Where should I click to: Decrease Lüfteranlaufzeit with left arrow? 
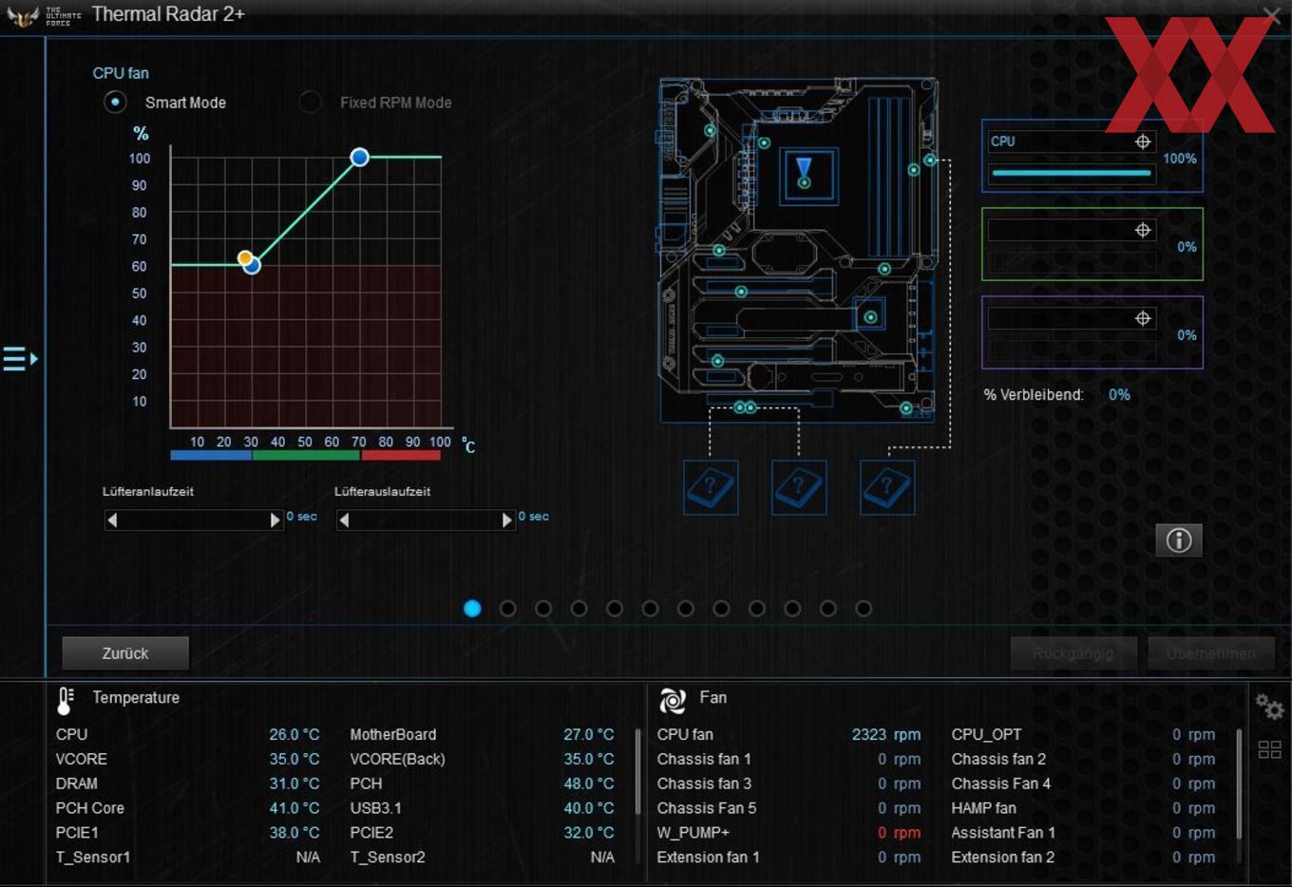click(x=112, y=519)
